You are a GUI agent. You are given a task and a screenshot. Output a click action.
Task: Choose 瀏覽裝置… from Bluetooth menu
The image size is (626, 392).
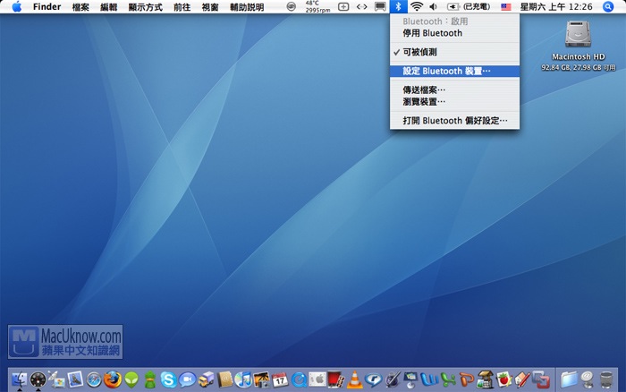point(454,101)
